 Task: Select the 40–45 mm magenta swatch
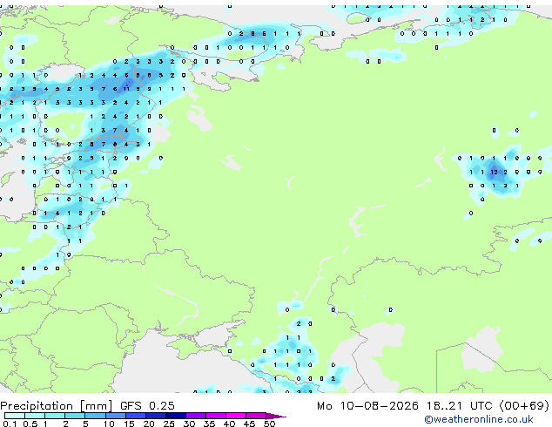236,416
